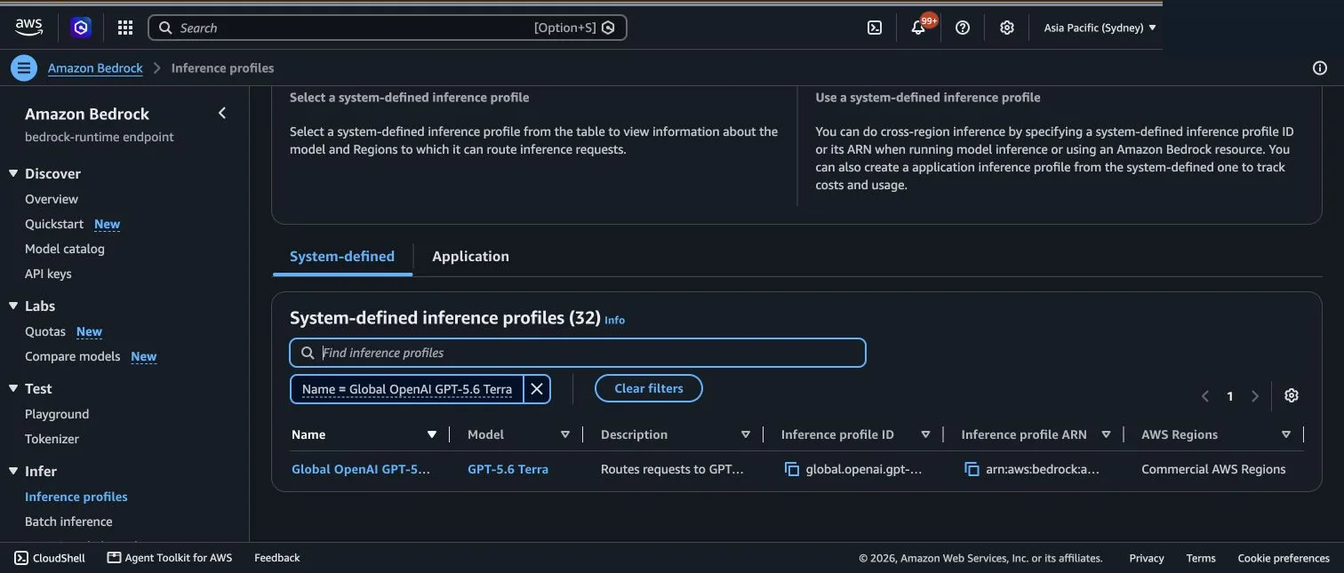Sort by the Name column
Viewport: 1344px width, 573px height.
pyautogui.click(x=431, y=434)
